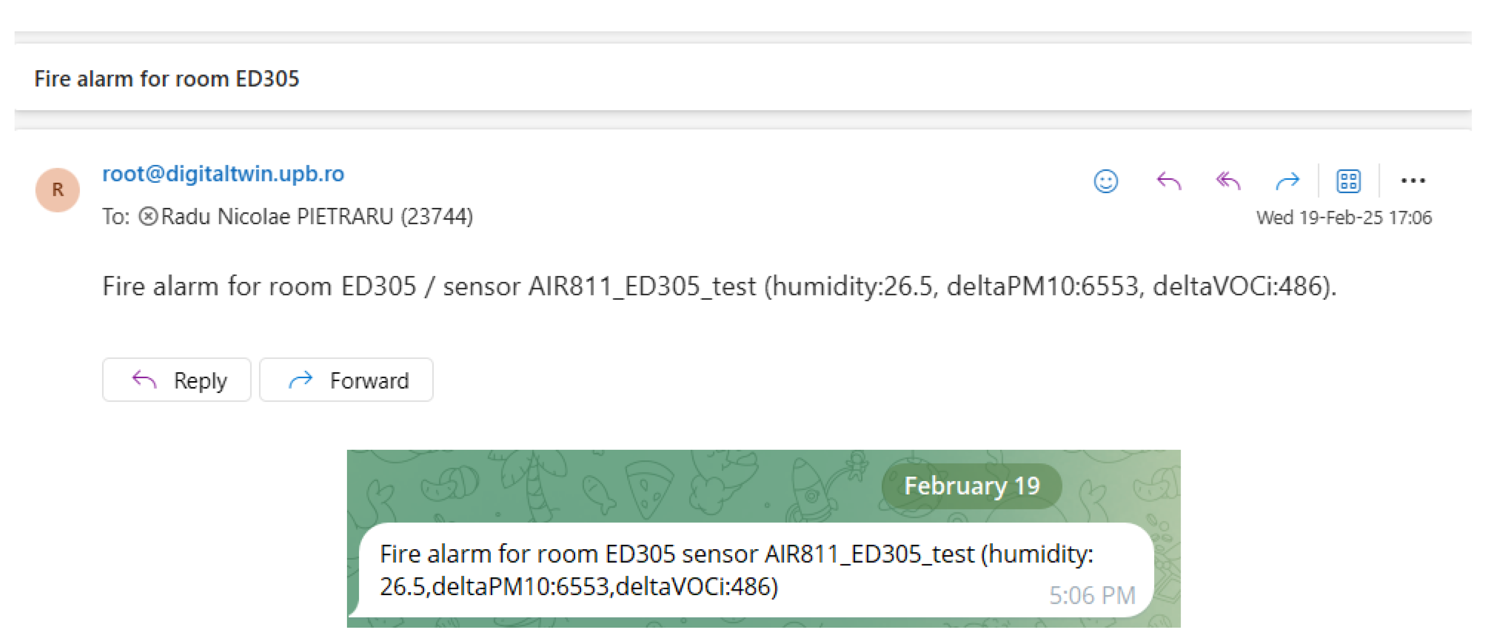
Task: Click the timestamp Wed 19-Feb-25 17:06
Action: click(x=1344, y=218)
